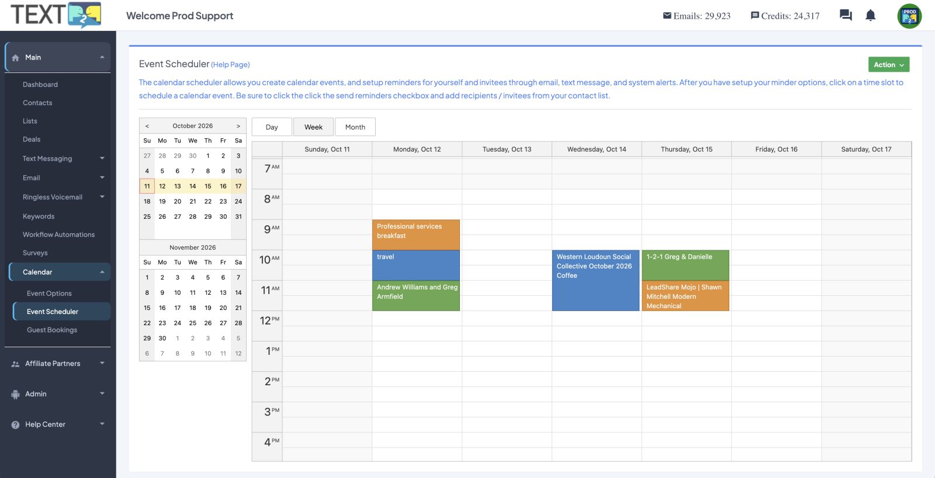The height and width of the screenshot is (478, 935).
Task: Open the 1-2-1 Greg & Danielle event
Action: [685, 265]
